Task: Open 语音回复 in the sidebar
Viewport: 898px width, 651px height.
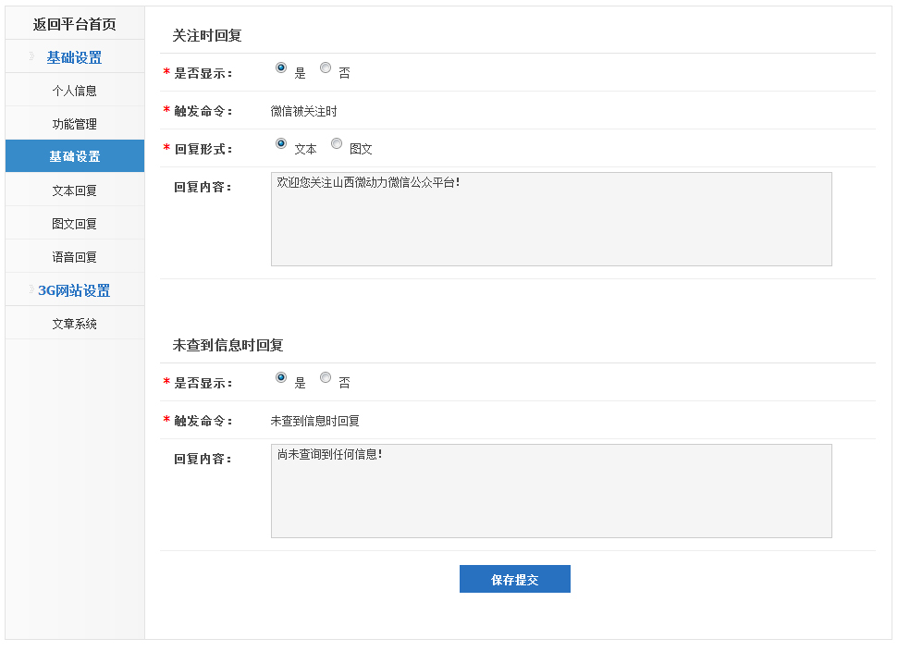Action: point(74,257)
